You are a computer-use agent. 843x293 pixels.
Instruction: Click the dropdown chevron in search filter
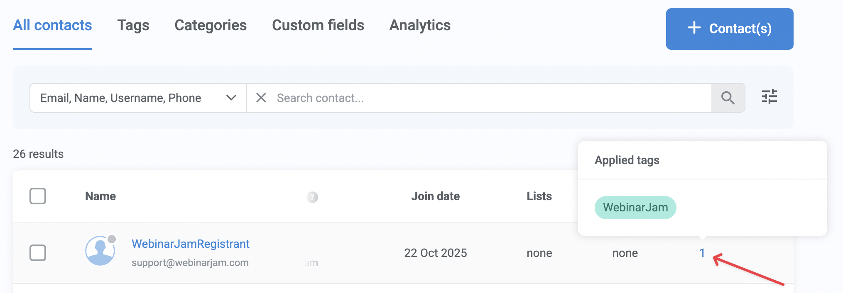tap(231, 98)
